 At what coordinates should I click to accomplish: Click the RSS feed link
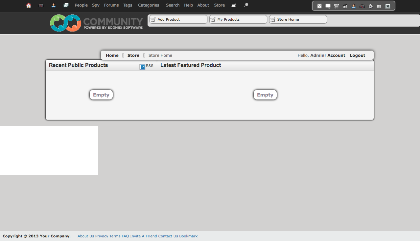click(150, 66)
